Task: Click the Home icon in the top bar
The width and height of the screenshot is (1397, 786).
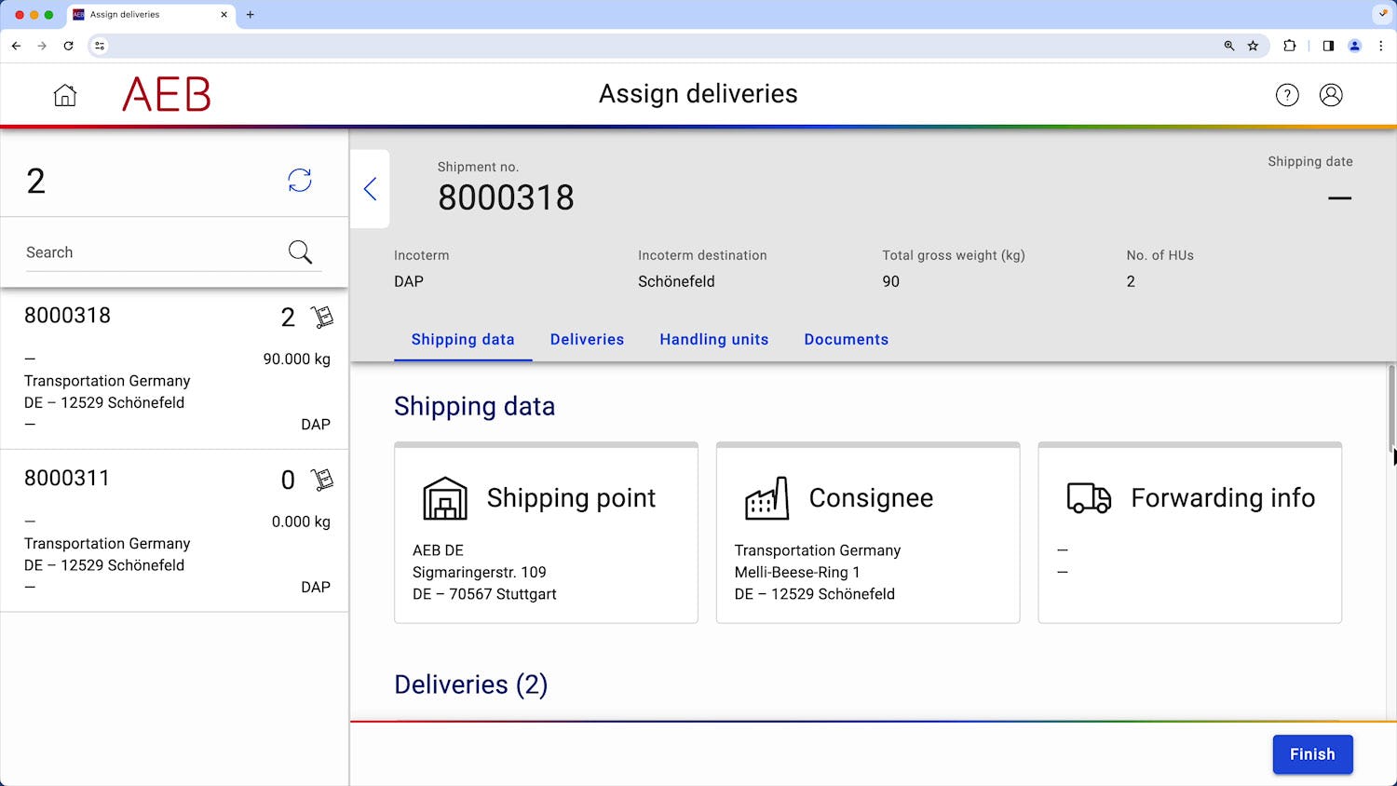Action: coord(64,94)
